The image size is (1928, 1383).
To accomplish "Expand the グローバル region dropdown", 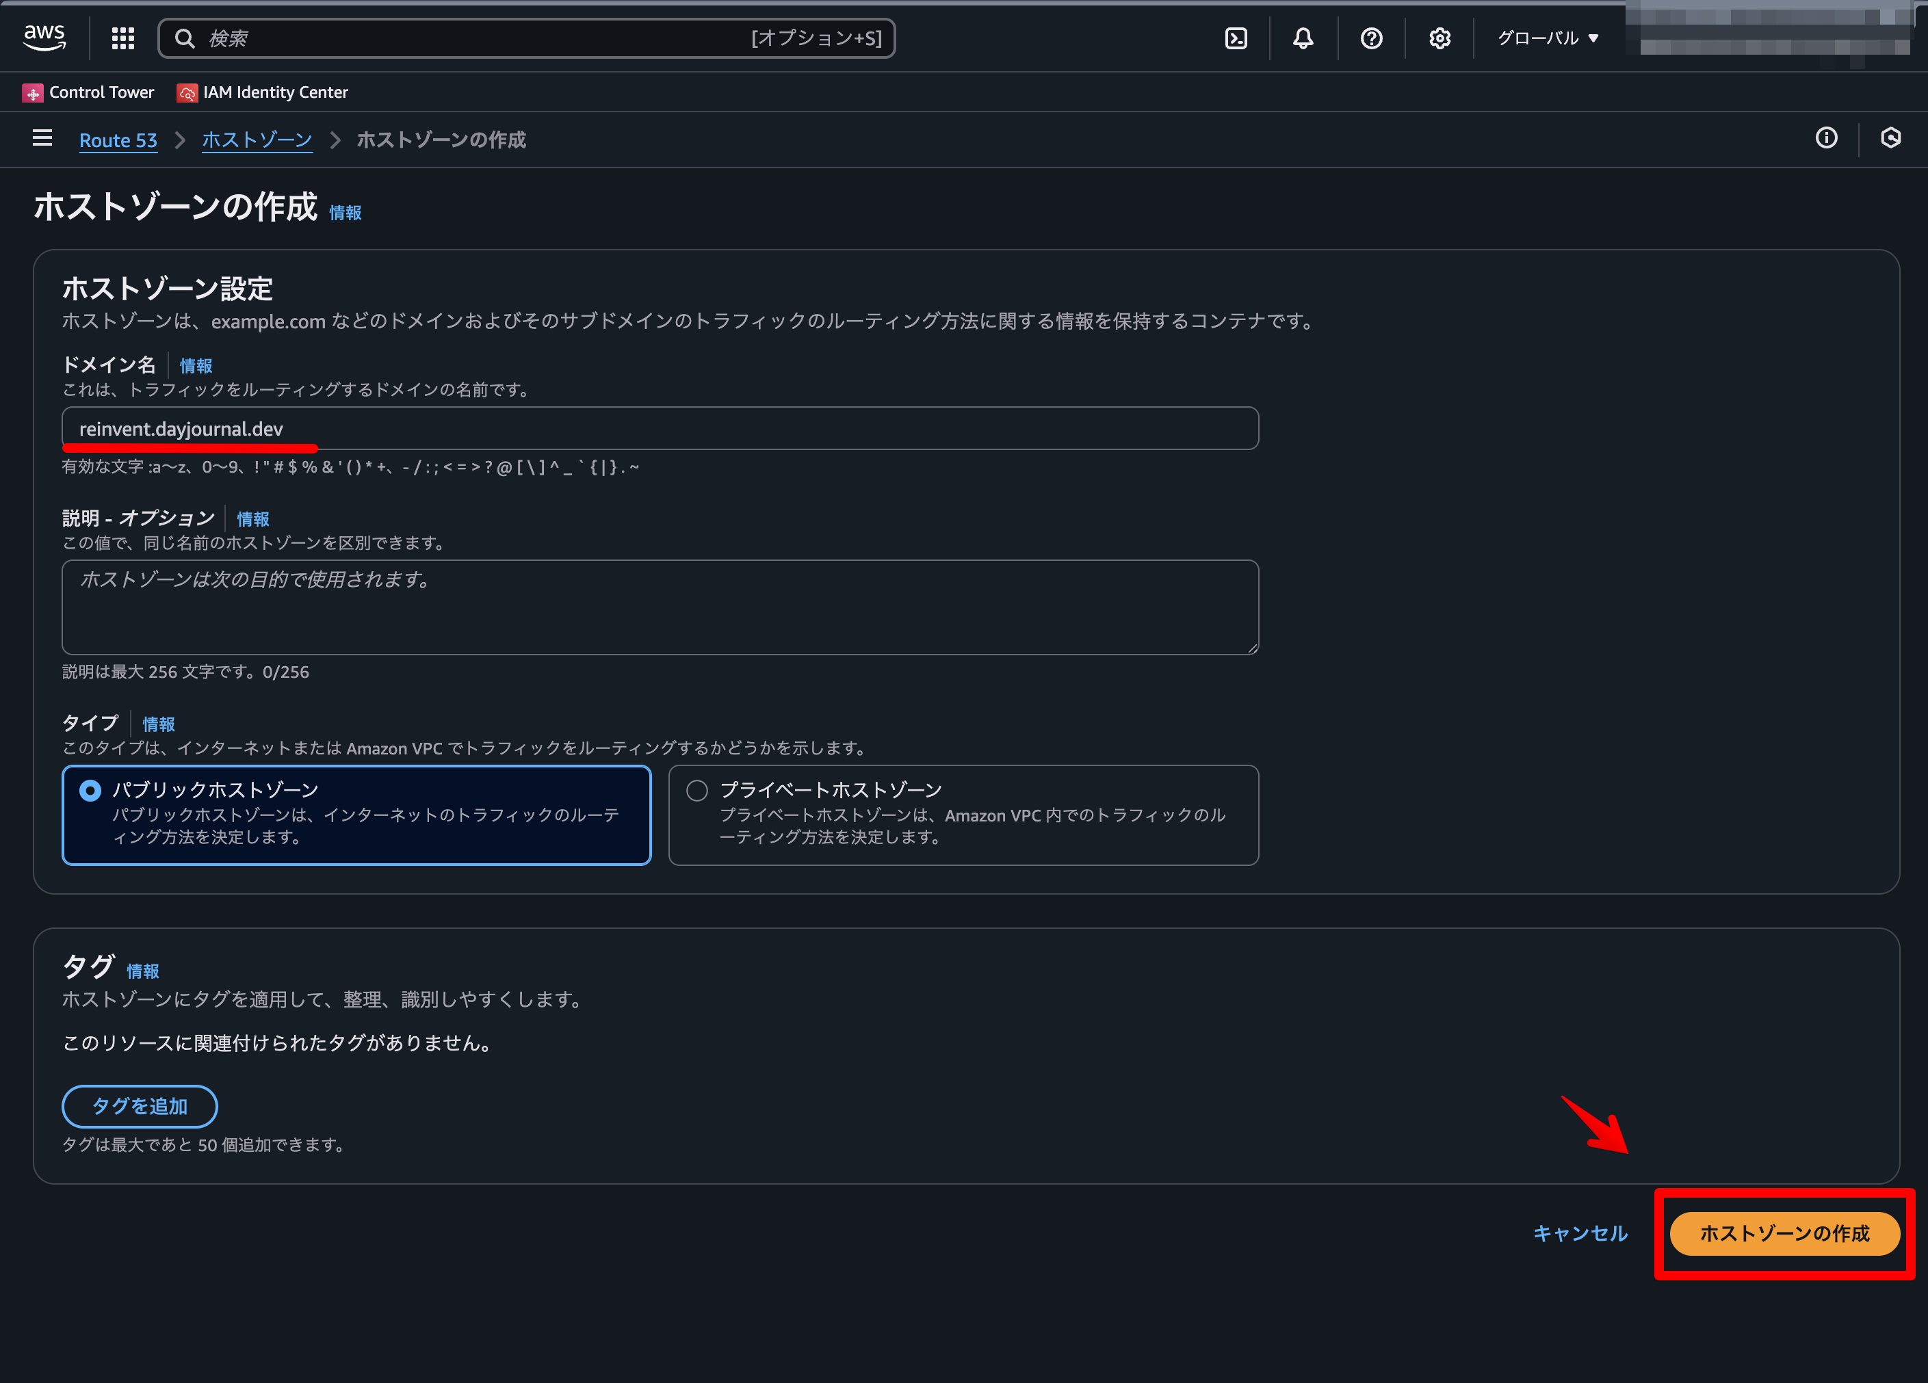I will tap(1548, 38).
